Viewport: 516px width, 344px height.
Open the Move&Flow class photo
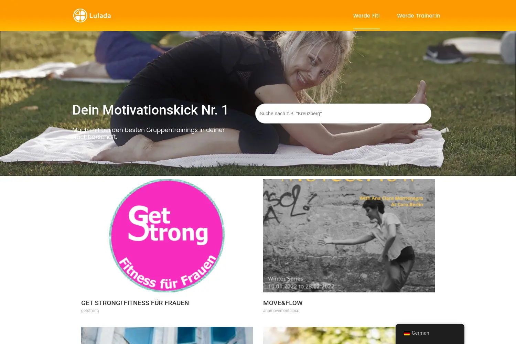click(349, 236)
